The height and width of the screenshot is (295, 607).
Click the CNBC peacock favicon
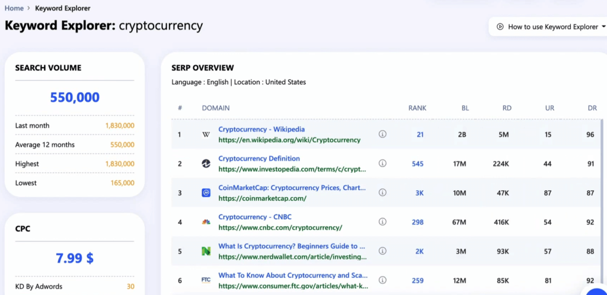pos(206,222)
